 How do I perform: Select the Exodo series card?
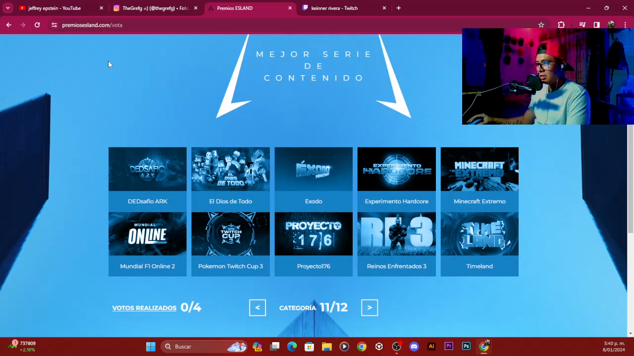314,179
